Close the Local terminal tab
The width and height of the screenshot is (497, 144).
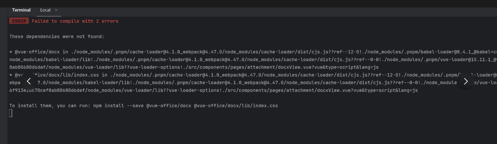(x=56, y=10)
